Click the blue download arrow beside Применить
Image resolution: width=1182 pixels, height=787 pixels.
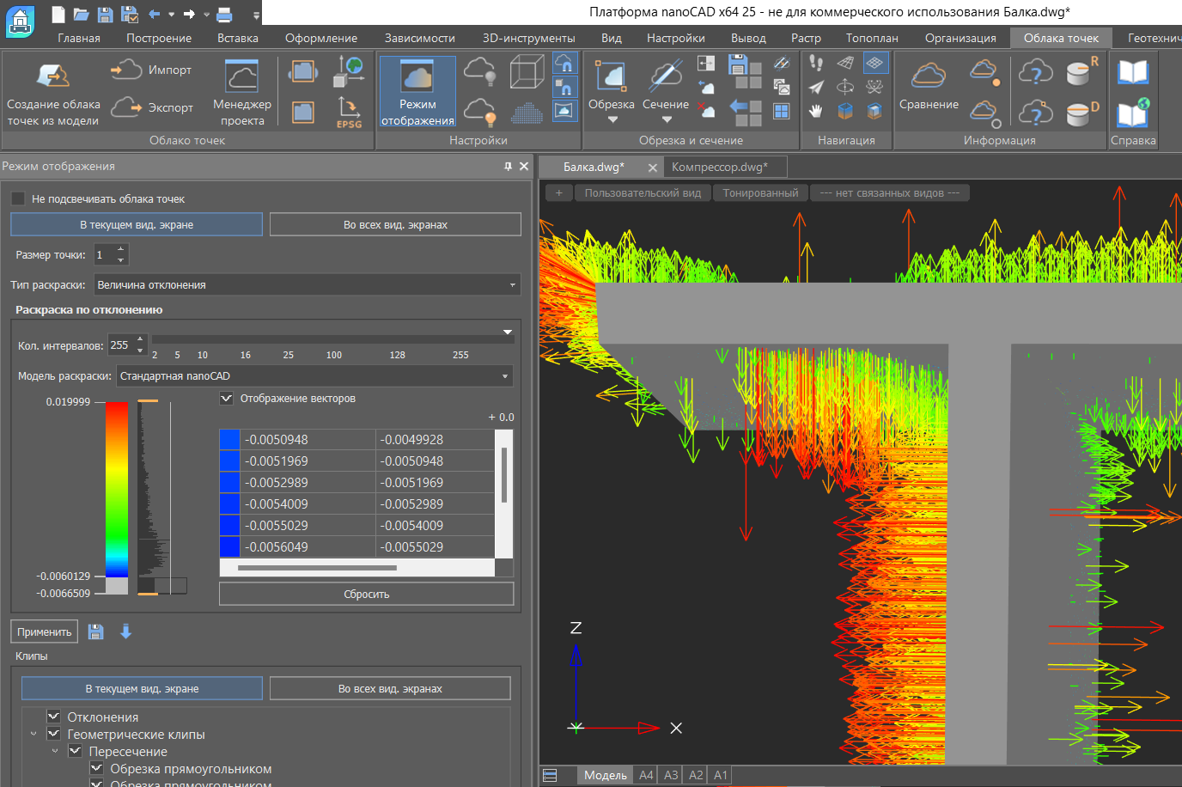point(125,632)
